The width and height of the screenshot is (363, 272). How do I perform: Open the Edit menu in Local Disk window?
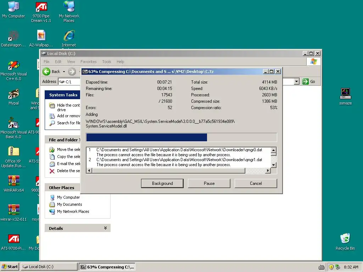58,62
